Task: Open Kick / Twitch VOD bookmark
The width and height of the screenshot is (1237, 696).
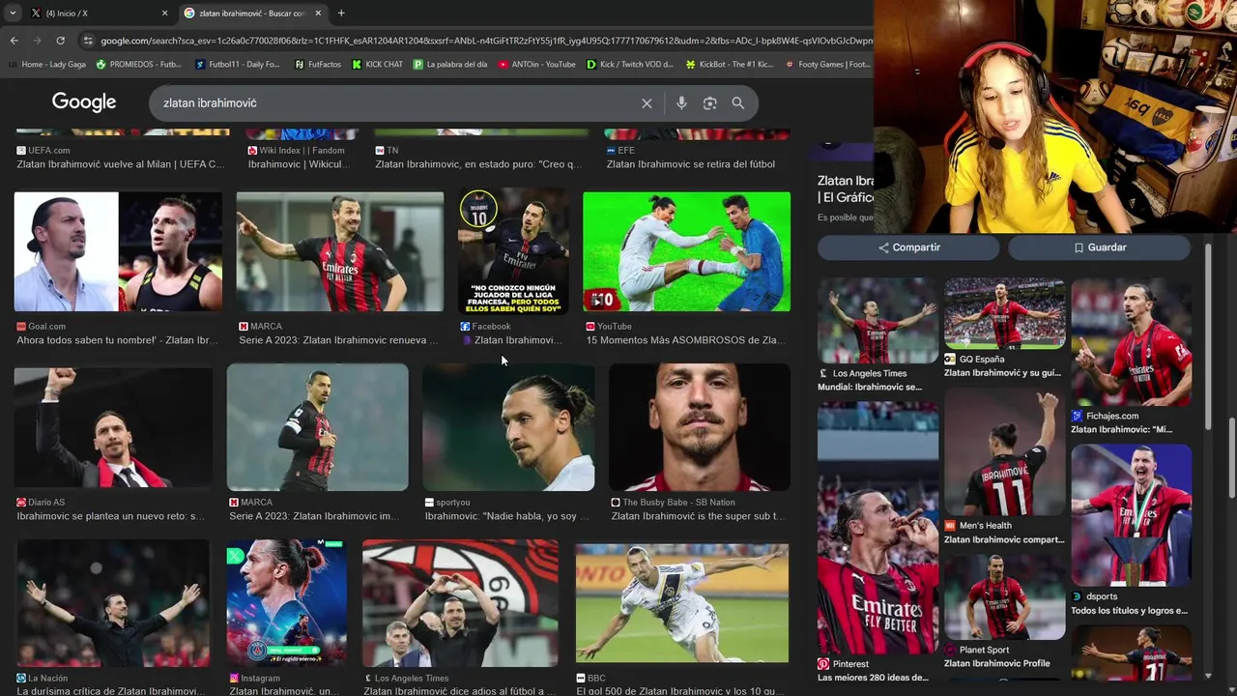Action: 630,65
